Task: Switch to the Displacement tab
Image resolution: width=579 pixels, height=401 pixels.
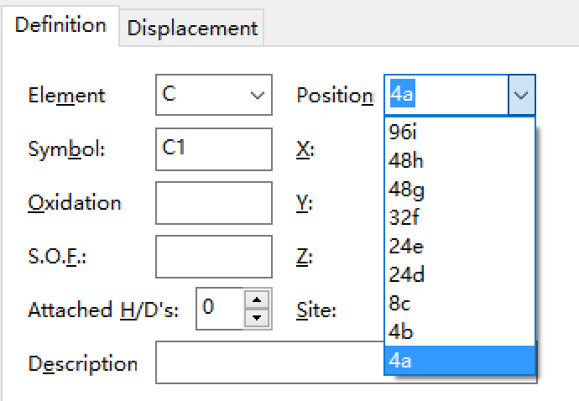Action: [192, 29]
